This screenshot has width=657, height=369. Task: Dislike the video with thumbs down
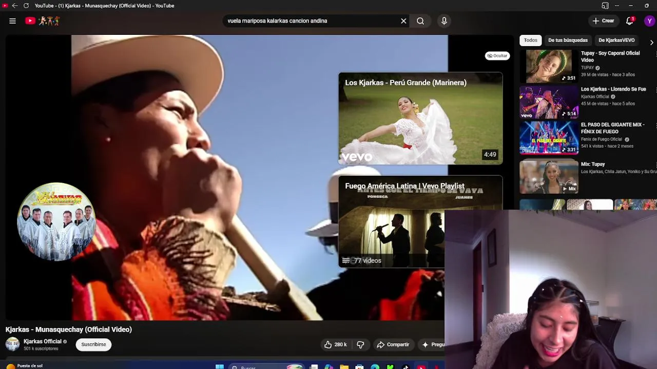[360, 345]
